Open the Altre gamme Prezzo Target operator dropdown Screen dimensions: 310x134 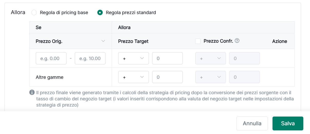(133, 77)
